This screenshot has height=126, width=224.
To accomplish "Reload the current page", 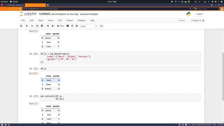I will [16, 9].
